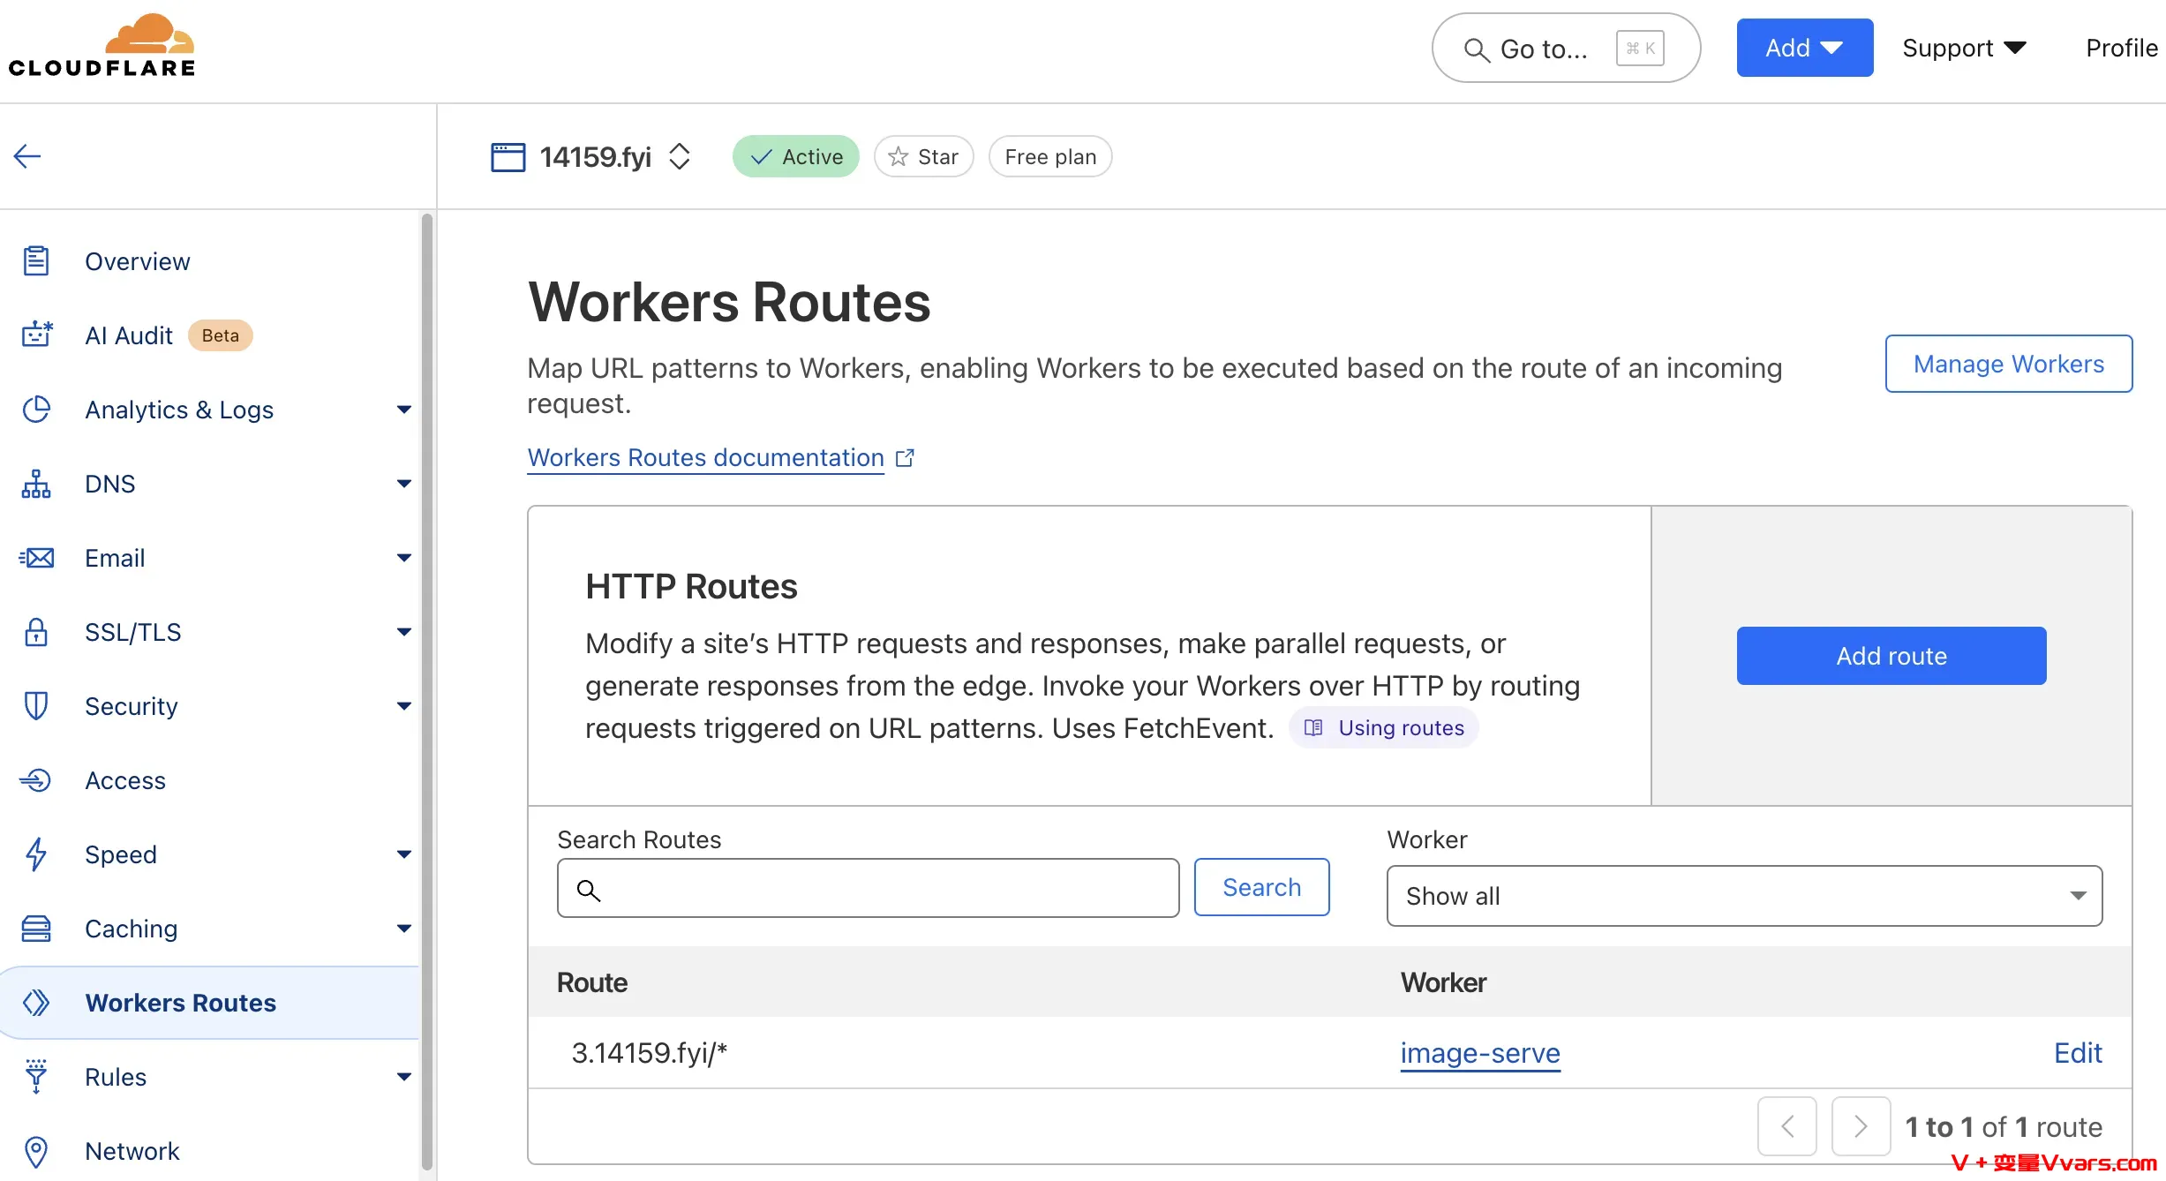The height and width of the screenshot is (1181, 2166).
Task: Click the Analytics & Logs pie chart icon
Action: 36,410
